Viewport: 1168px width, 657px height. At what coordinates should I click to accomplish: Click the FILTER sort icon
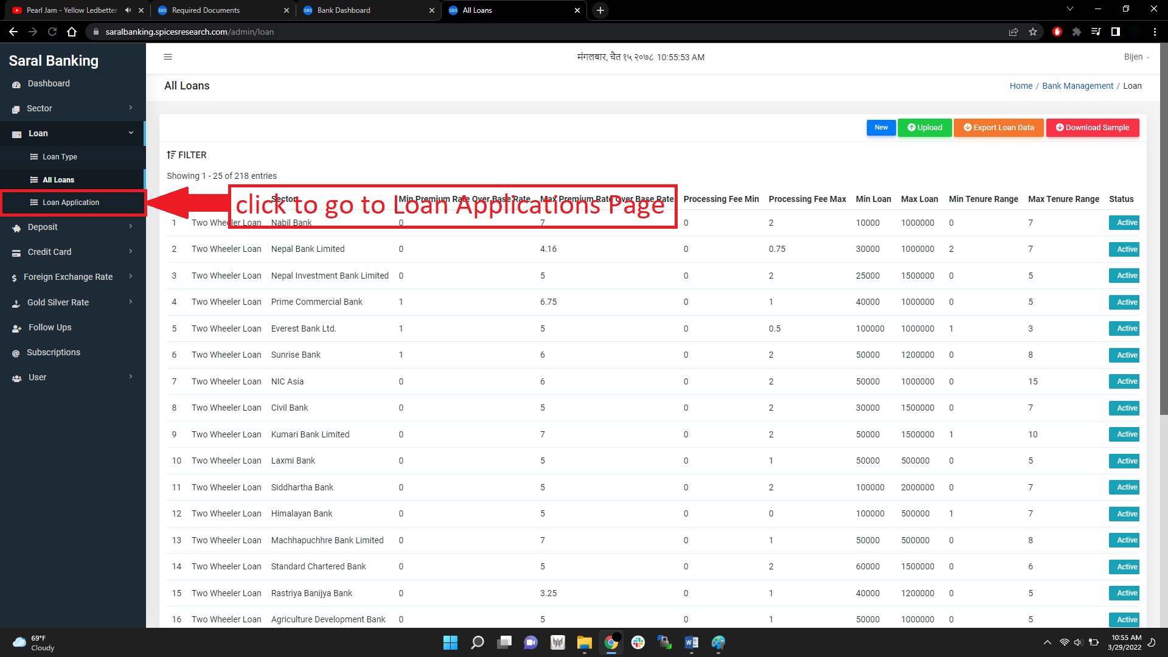tap(171, 155)
